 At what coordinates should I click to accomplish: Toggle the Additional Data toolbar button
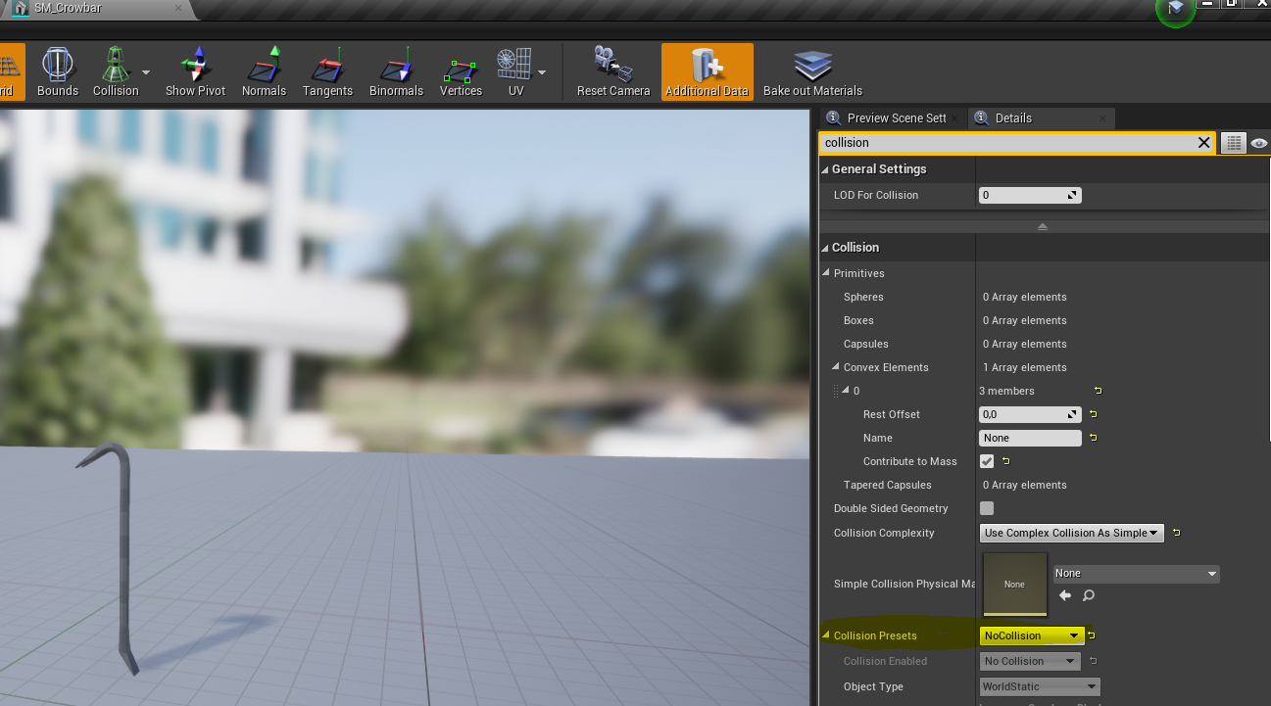tap(707, 71)
